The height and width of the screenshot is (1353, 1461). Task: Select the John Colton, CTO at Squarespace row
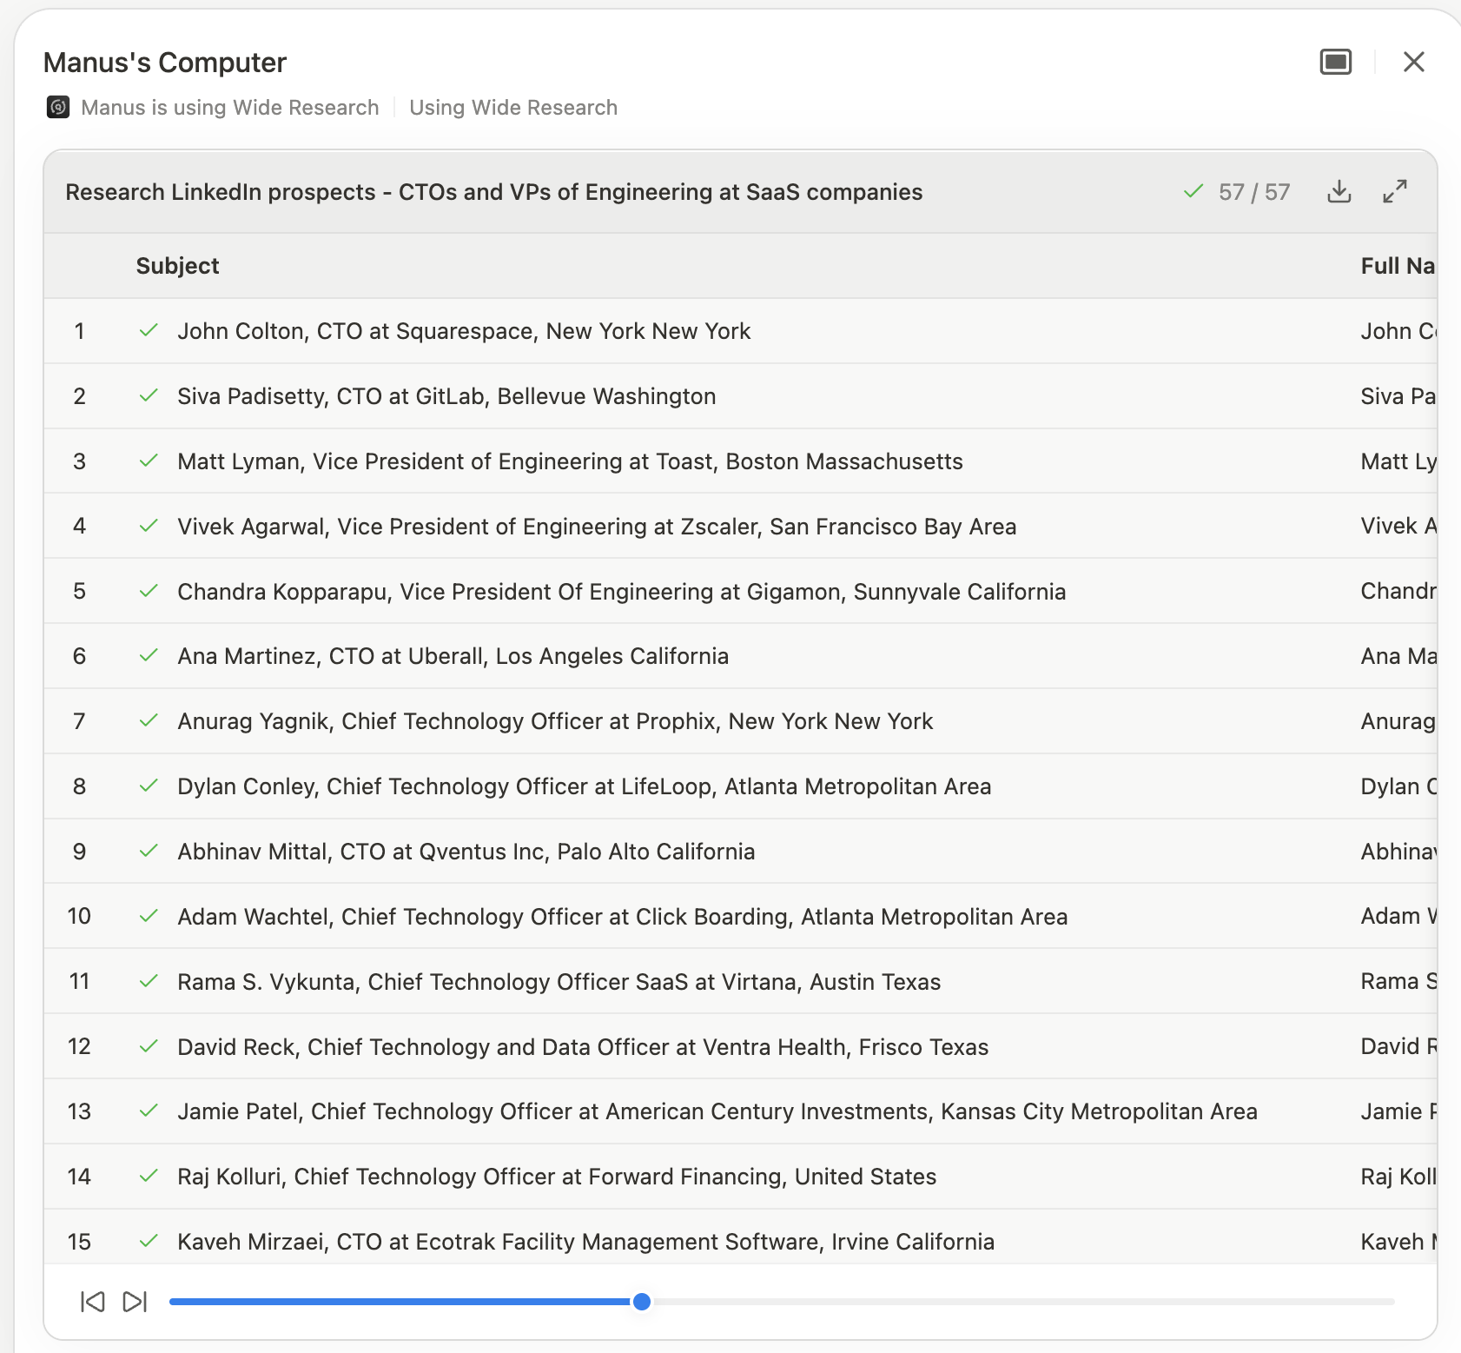[x=740, y=331]
